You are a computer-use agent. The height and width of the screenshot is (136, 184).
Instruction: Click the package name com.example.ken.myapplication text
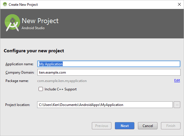pyautogui.click(x=62, y=81)
